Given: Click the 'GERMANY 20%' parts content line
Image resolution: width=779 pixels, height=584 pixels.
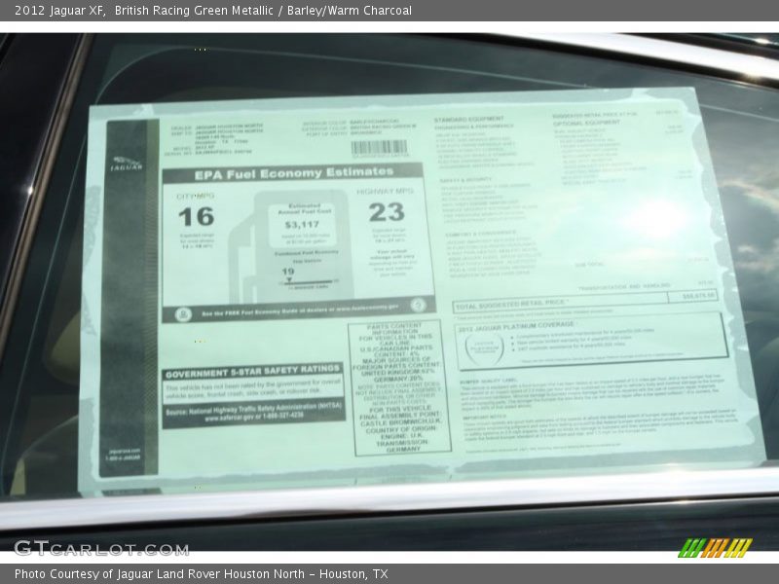Looking at the screenshot, I should click(399, 378).
